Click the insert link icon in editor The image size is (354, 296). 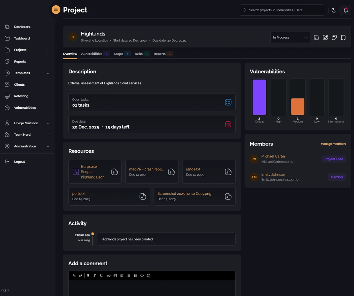point(109,276)
